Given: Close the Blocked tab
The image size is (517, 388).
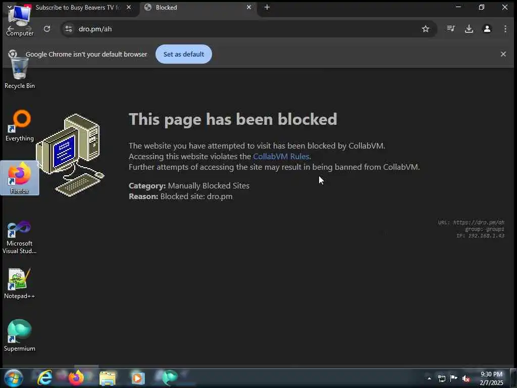Looking at the screenshot, I should click(x=249, y=7).
